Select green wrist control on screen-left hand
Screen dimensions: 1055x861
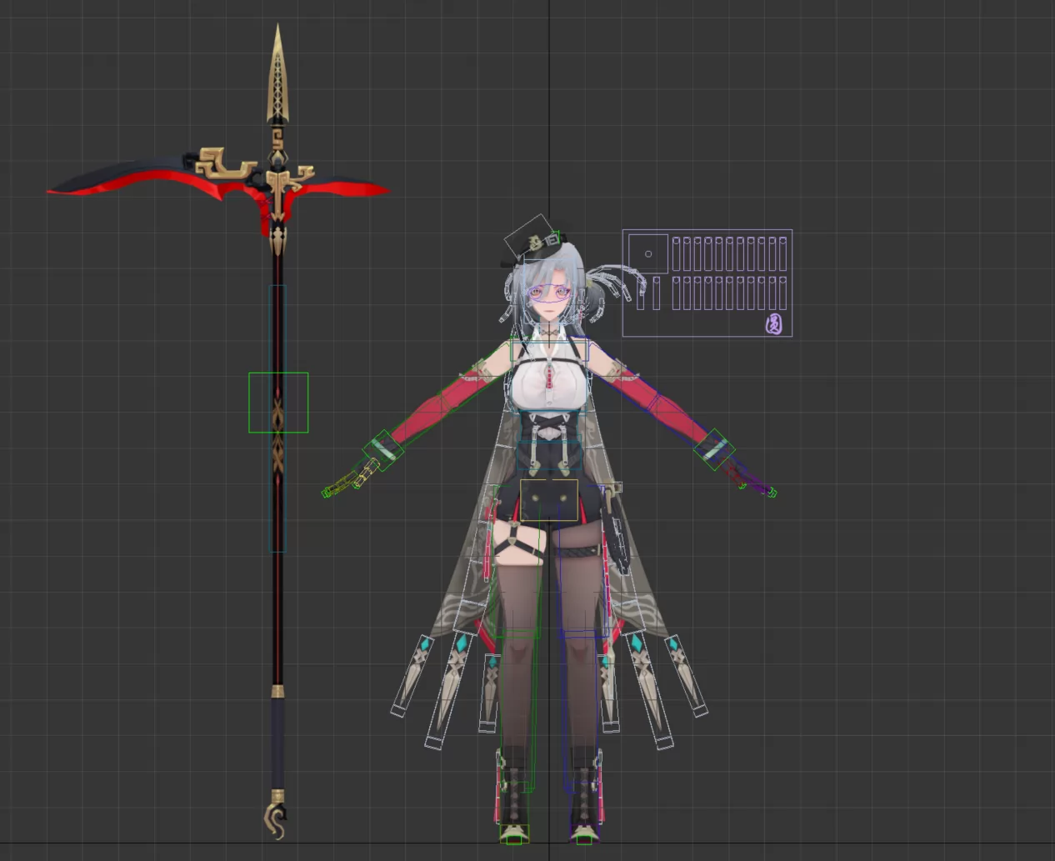tap(382, 450)
